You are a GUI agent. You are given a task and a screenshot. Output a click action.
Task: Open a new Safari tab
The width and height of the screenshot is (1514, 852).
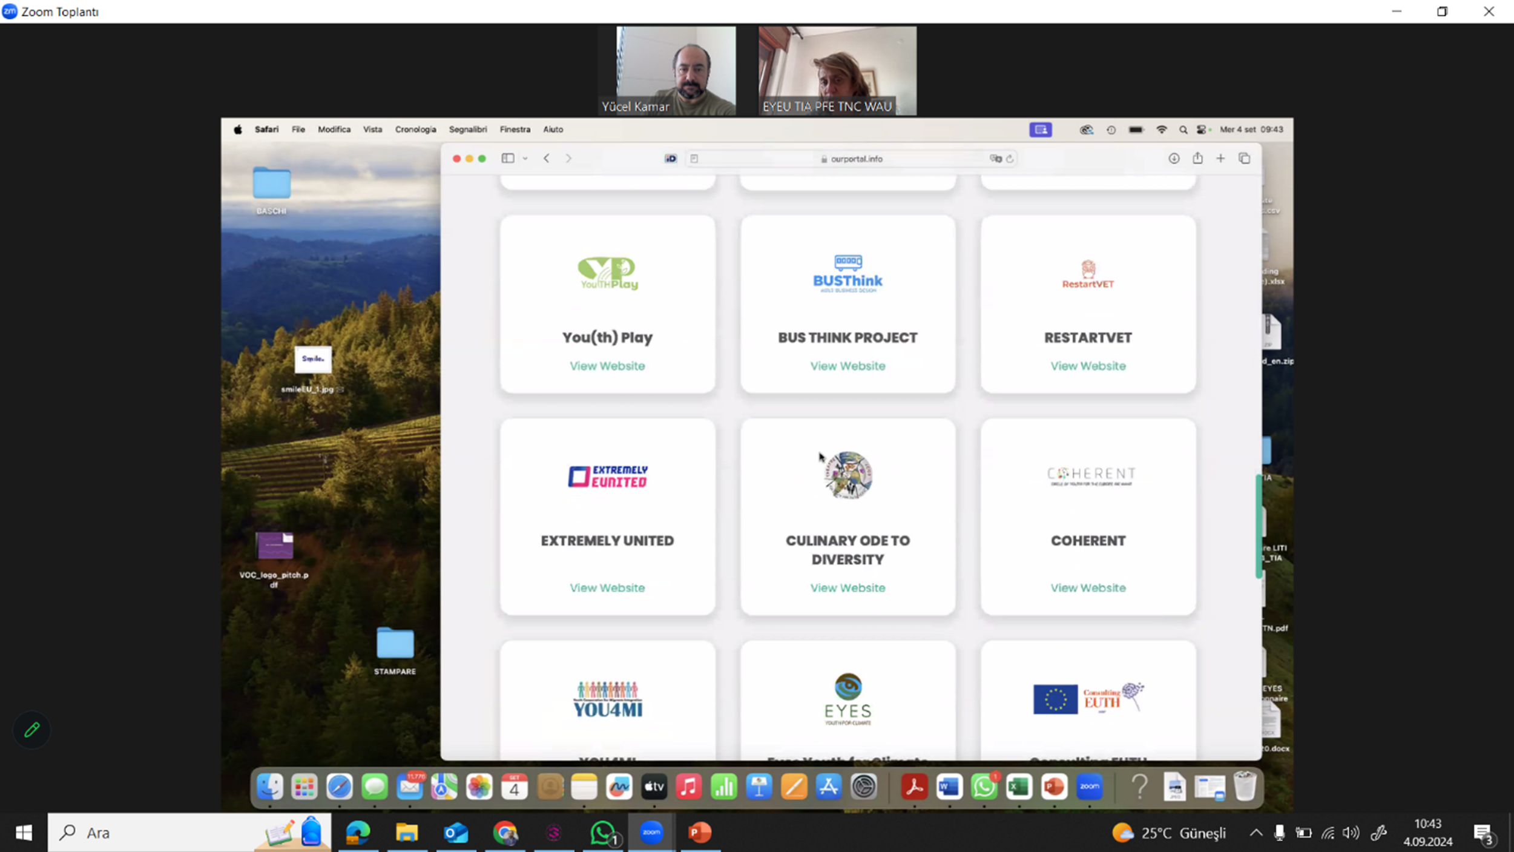click(1220, 159)
